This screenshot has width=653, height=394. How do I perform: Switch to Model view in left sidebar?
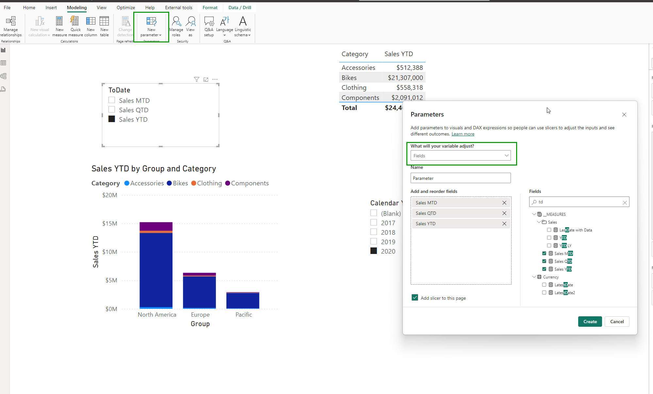(x=4, y=76)
